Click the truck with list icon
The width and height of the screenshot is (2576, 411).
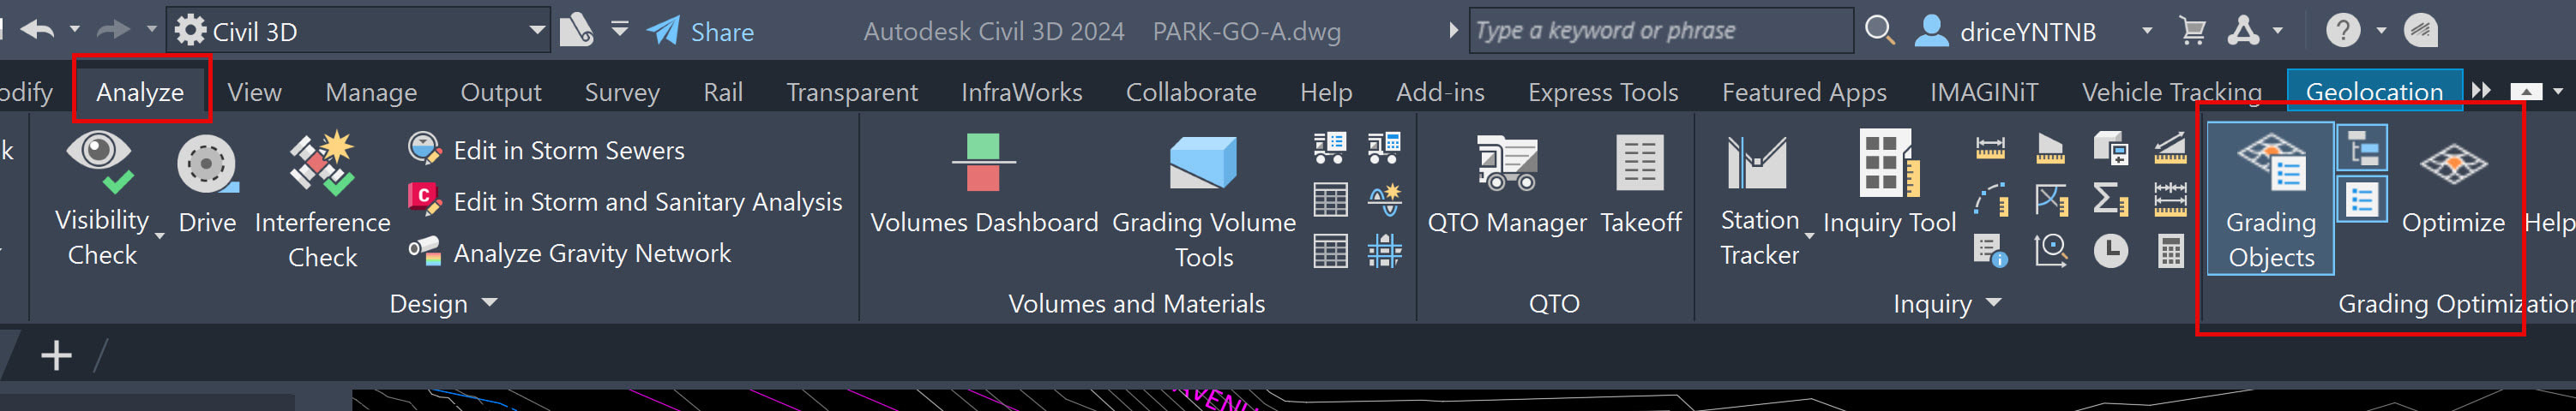click(1330, 147)
